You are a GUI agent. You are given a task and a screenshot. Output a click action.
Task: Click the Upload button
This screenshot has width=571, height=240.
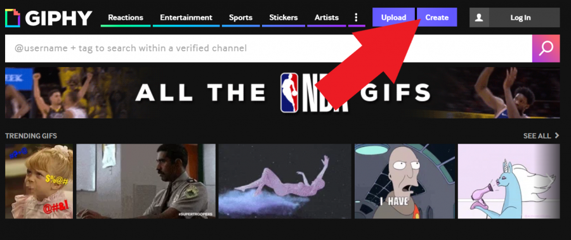tap(393, 18)
